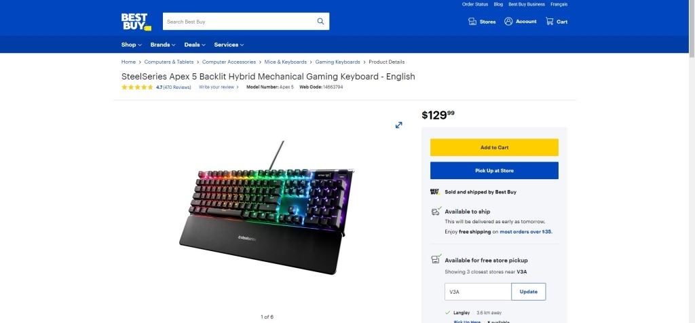This screenshot has height=323, width=695.
Task: Add the keyboard to cart
Action: pyautogui.click(x=494, y=147)
